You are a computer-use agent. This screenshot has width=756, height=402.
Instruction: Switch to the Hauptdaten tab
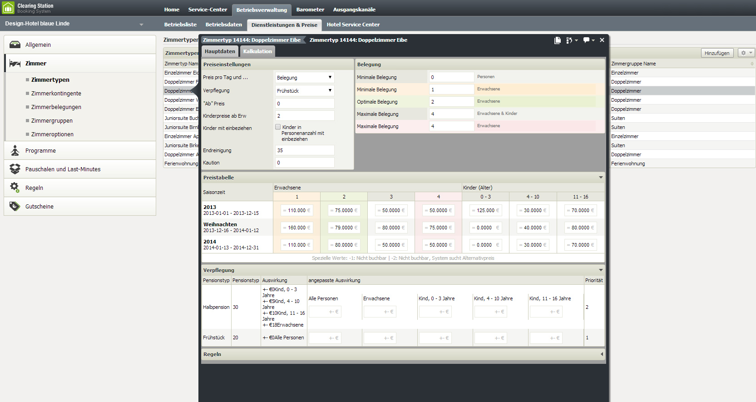click(220, 51)
